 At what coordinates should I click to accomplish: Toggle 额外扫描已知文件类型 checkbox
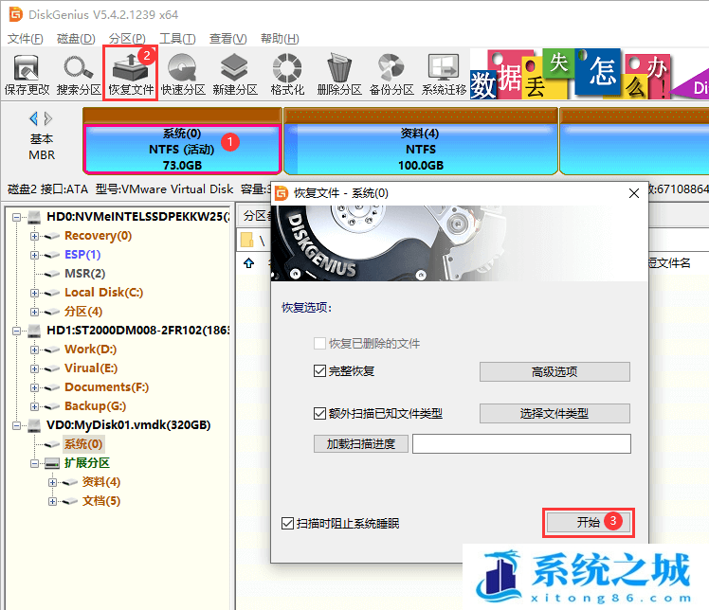[x=319, y=413]
